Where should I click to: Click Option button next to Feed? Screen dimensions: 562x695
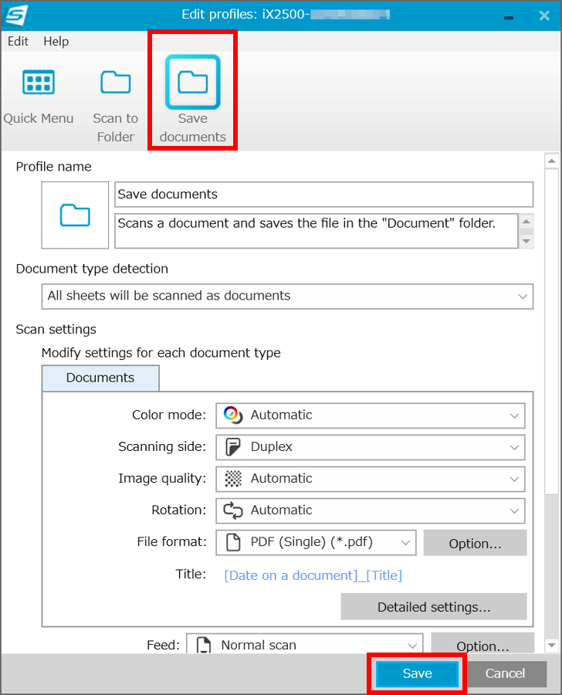point(482,643)
